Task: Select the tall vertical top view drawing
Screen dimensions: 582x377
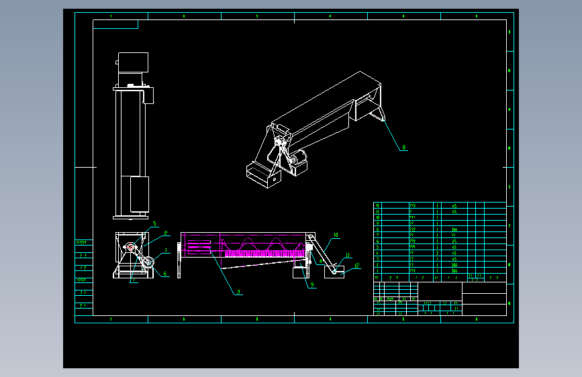Action: click(133, 136)
